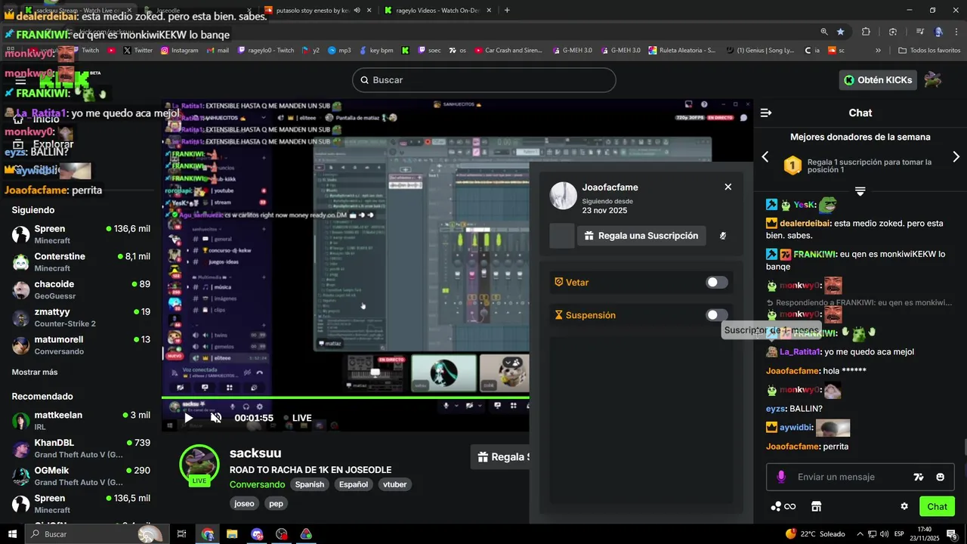Click the LIVE indicator in player

pos(297,418)
